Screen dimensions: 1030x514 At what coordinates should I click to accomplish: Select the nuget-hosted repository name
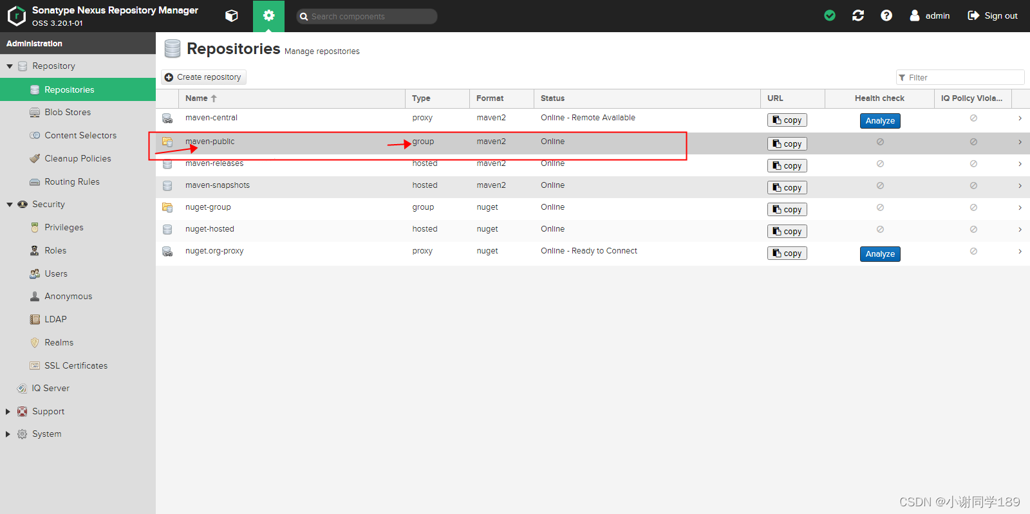(210, 229)
